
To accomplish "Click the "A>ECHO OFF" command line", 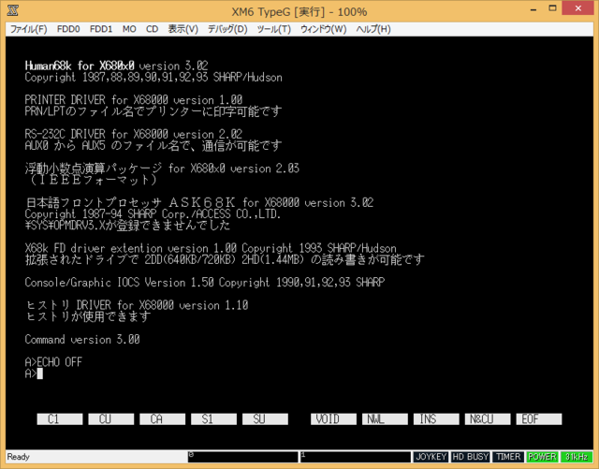I will point(53,362).
